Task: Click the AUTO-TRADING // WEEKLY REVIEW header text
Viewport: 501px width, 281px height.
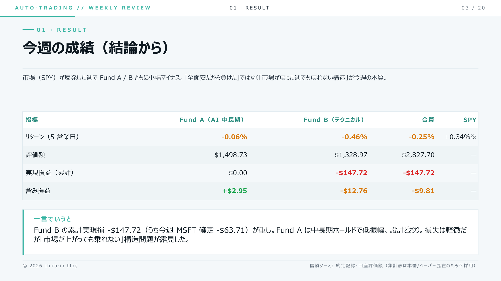Action: (83, 8)
